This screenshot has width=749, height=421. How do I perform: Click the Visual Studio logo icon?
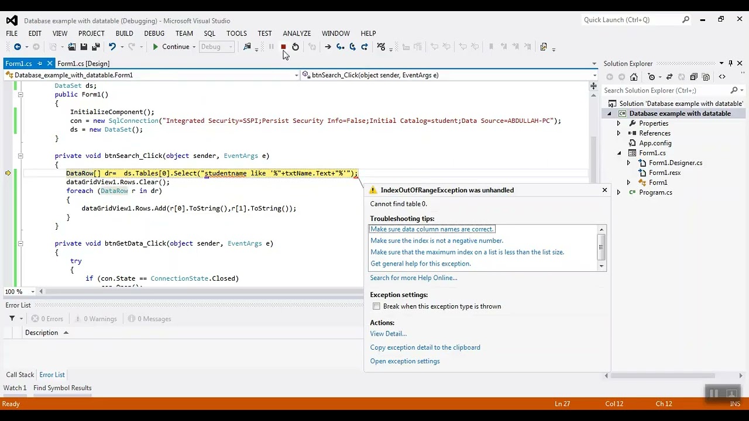pos(12,20)
